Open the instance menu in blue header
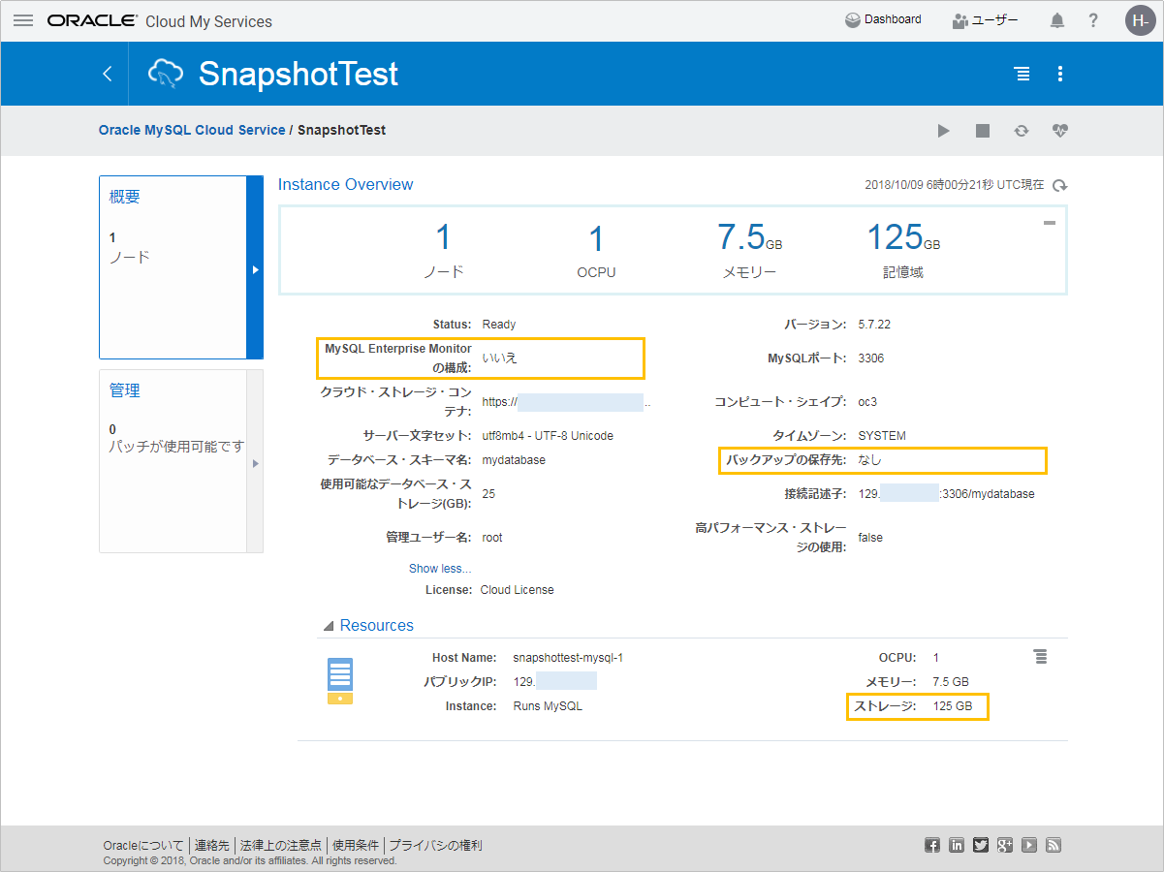Viewport: 1164px width, 872px height. 1022,74
